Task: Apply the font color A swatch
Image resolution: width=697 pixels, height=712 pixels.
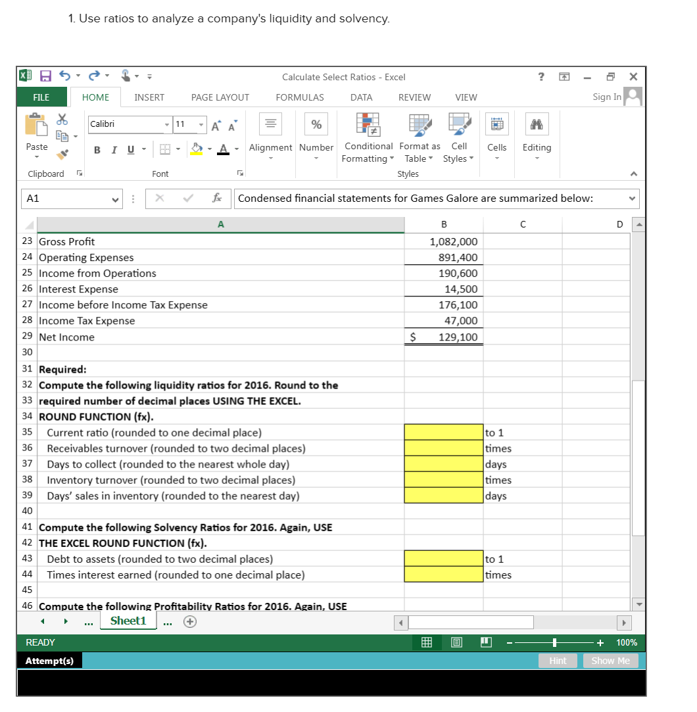Action: 223,149
